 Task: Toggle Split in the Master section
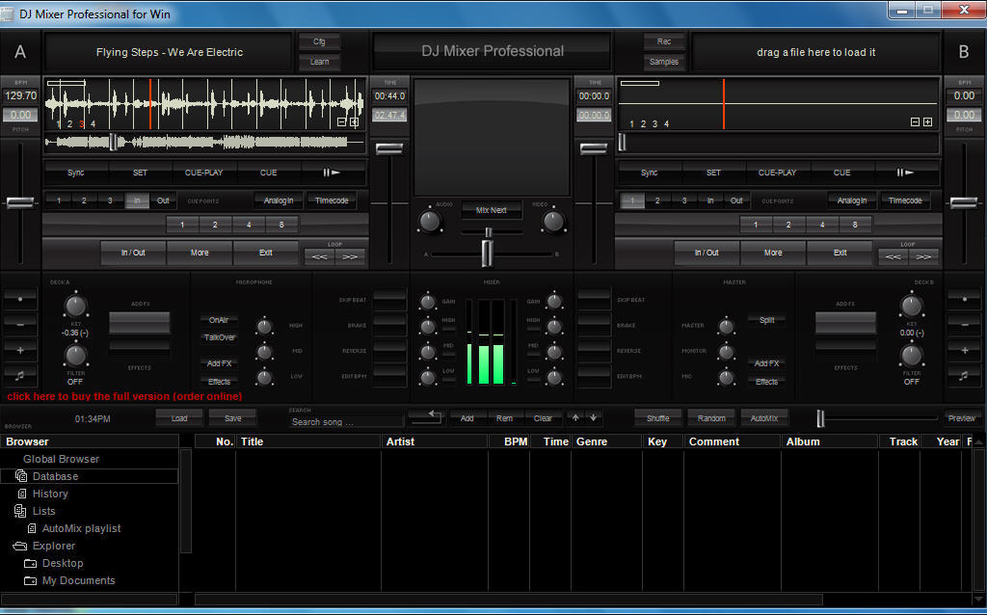point(766,320)
